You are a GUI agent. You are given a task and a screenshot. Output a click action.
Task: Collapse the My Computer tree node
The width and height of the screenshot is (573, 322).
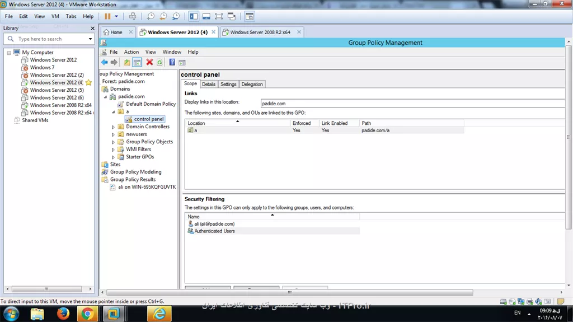[x=9, y=53]
